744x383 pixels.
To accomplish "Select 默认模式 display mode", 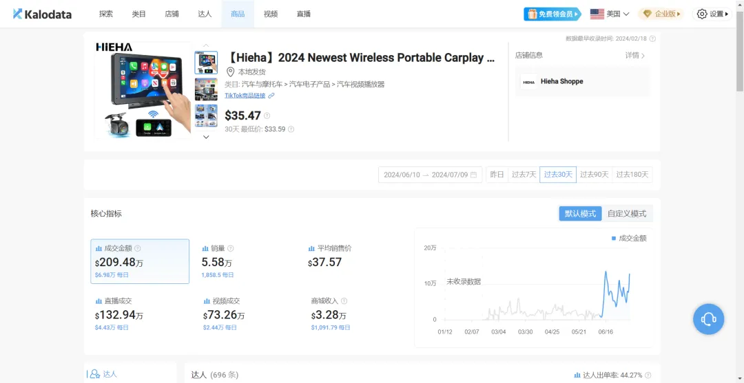I will click(580, 214).
